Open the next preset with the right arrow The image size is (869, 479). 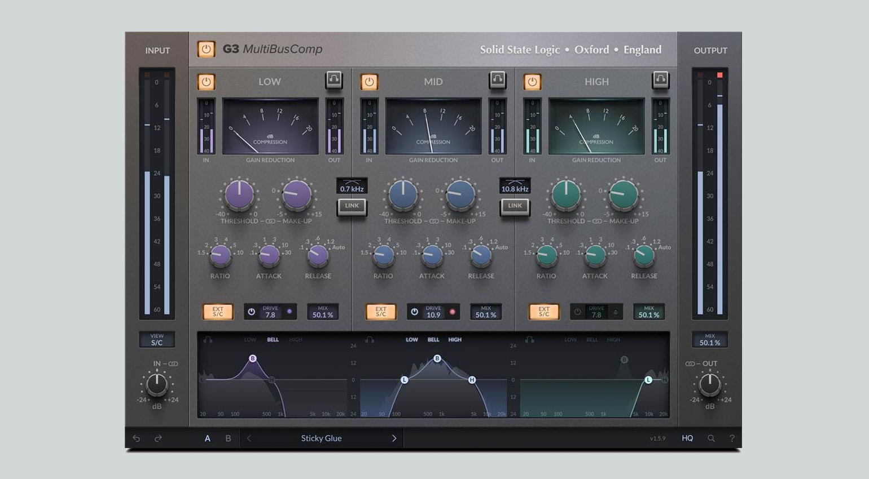point(394,438)
